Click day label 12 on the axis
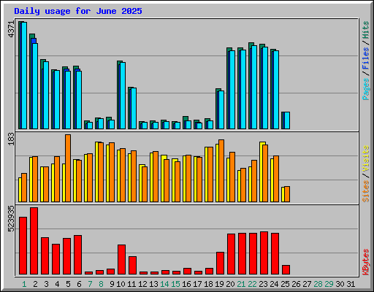Image resolution: width=374 pixels, height=292 pixels. (x=142, y=284)
